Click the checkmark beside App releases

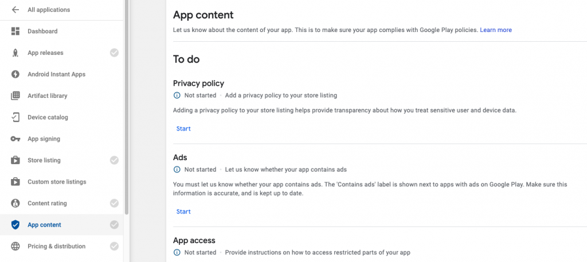115,53
